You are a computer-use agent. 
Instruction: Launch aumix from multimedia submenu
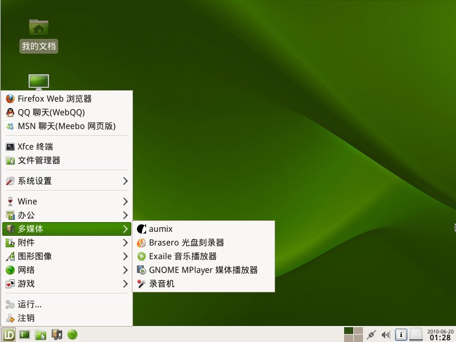pyautogui.click(x=204, y=229)
